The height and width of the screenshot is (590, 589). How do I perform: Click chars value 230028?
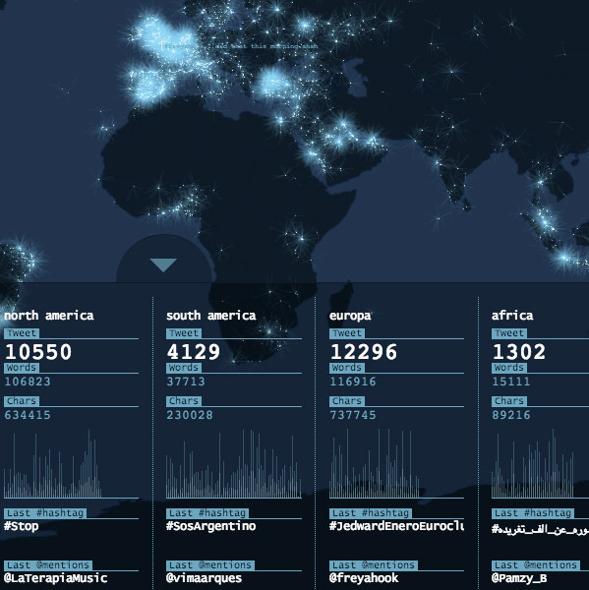click(x=190, y=415)
